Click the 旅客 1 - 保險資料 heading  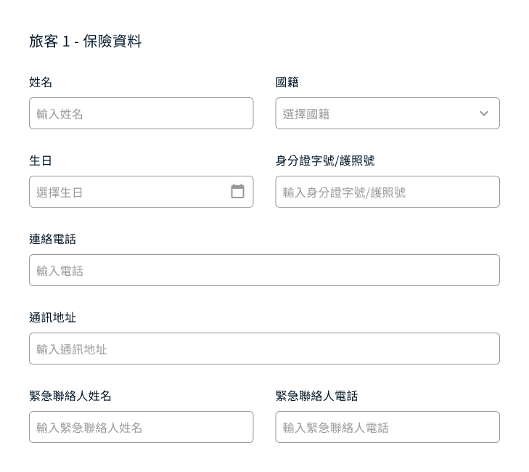86,41
